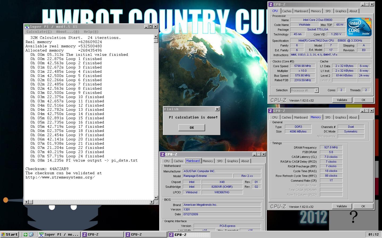Switch to CPU tab in CPU-Z Memory window
Image resolution: width=382 pixels, height=238 pixels.
tap(275, 117)
